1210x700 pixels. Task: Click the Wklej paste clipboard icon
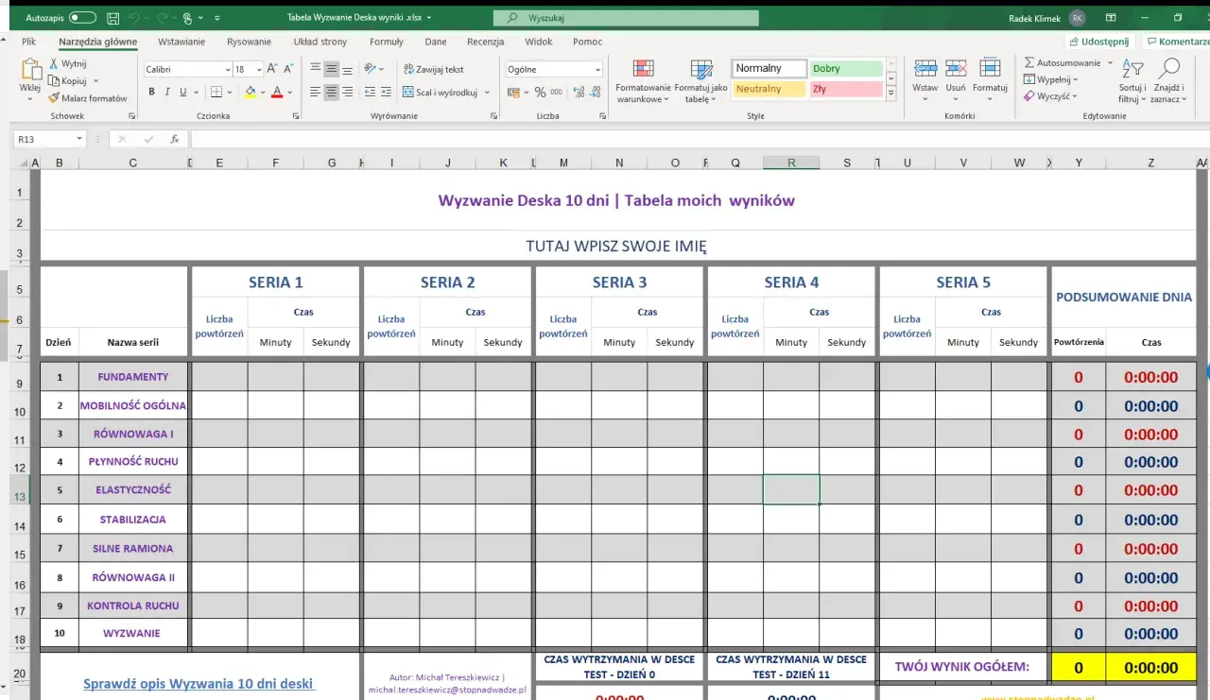point(31,69)
